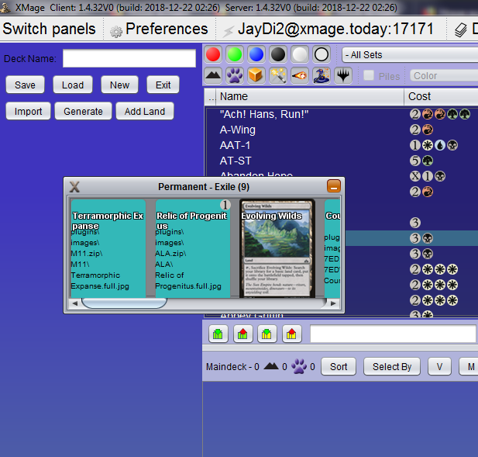Image resolution: width=478 pixels, height=457 pixels.
Task: Click the lightning bolt connection icon
Action: (229, 31)
